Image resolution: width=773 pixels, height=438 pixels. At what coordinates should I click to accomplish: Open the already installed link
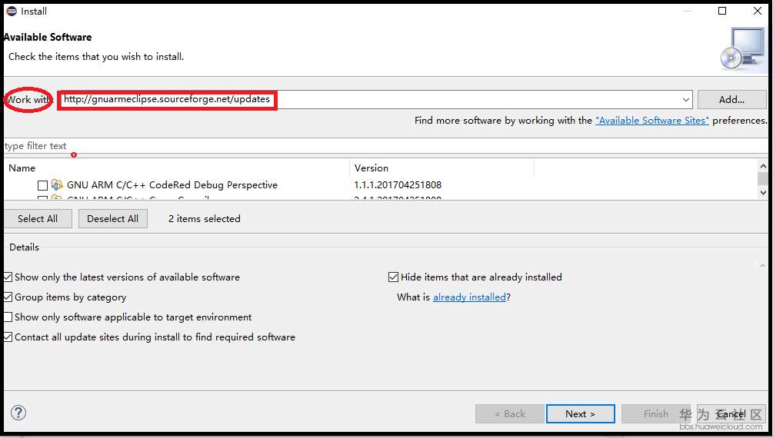pyautogui.click(x=469, y=297)
